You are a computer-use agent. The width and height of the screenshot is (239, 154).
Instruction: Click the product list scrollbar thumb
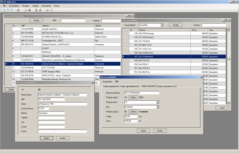click(x=229, y=59)
